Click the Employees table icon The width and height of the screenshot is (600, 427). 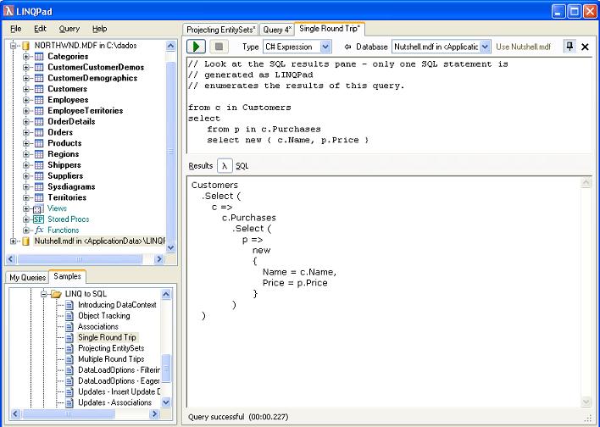coord(39,100)
